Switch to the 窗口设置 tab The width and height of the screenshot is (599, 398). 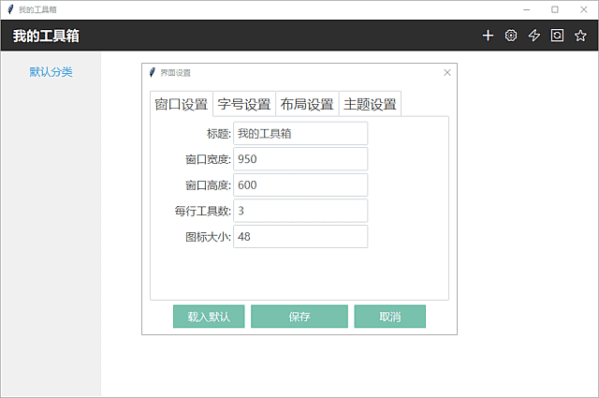[x=181, y=104]
